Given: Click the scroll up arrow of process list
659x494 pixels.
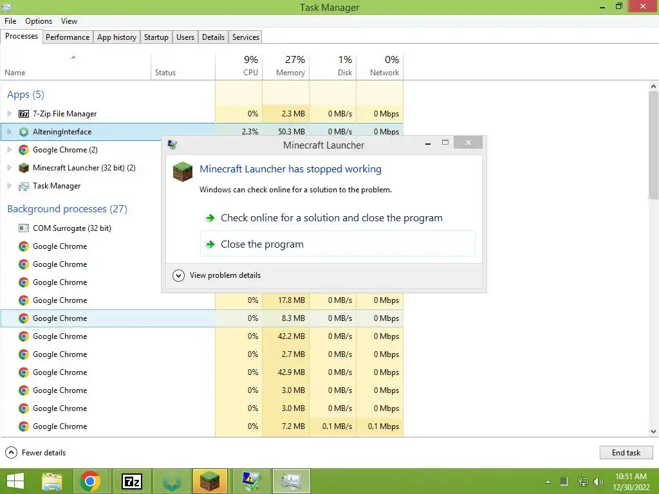Looking at the screenshot, I should [653, 87].
